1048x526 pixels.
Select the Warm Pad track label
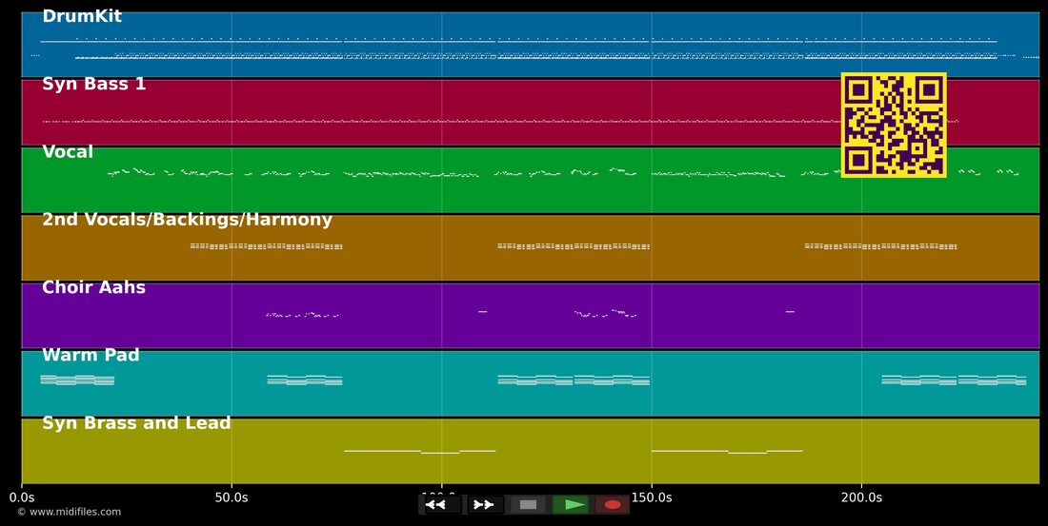[91, 355]
